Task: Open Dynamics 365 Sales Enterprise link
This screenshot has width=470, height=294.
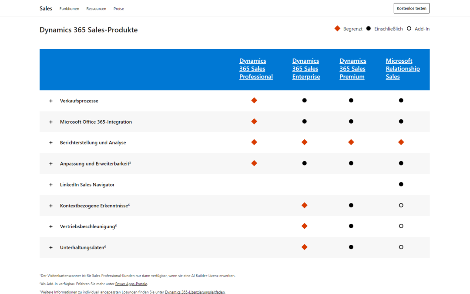Action: pos(306,69)
